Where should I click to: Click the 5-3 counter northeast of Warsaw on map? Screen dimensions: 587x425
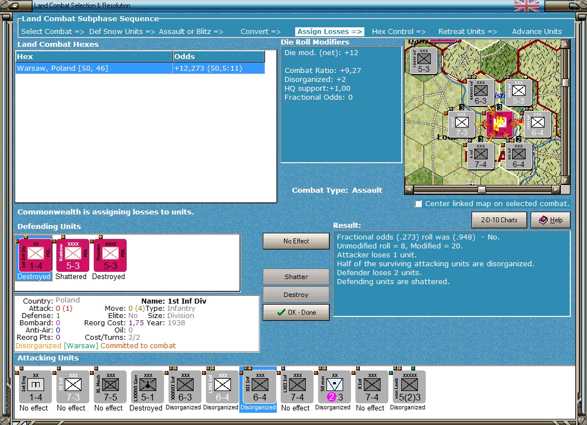tap(518, 92)
